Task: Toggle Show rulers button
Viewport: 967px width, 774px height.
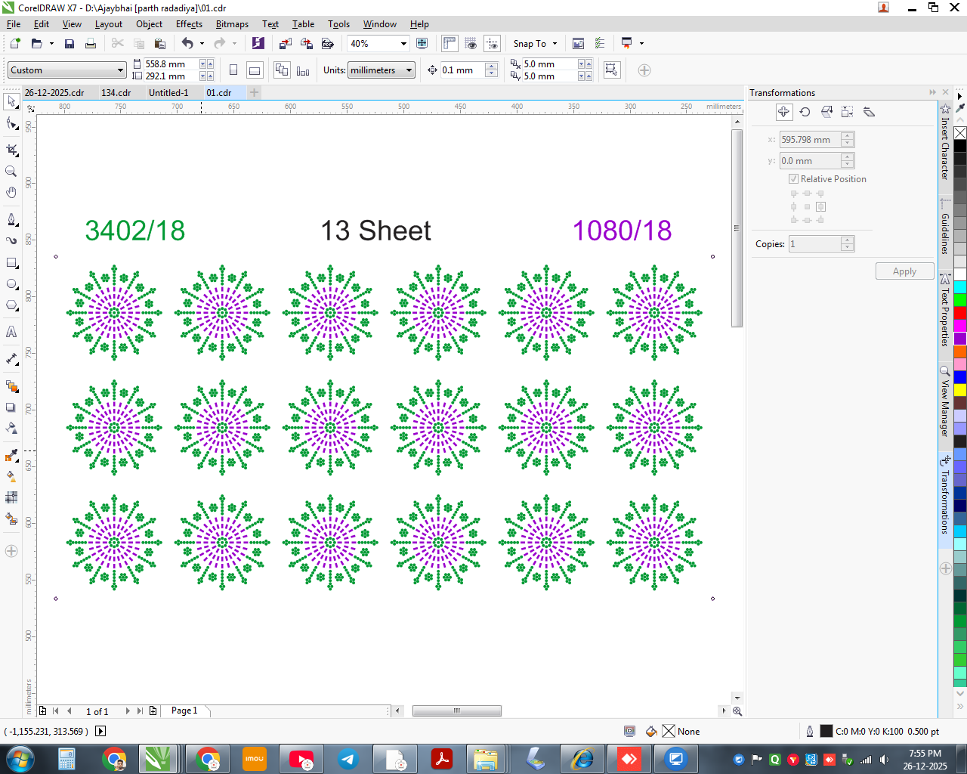Action: [450, 44]
